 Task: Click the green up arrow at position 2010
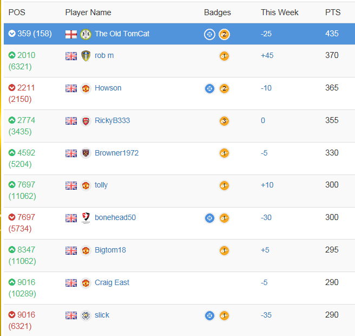tap(12, 55)
